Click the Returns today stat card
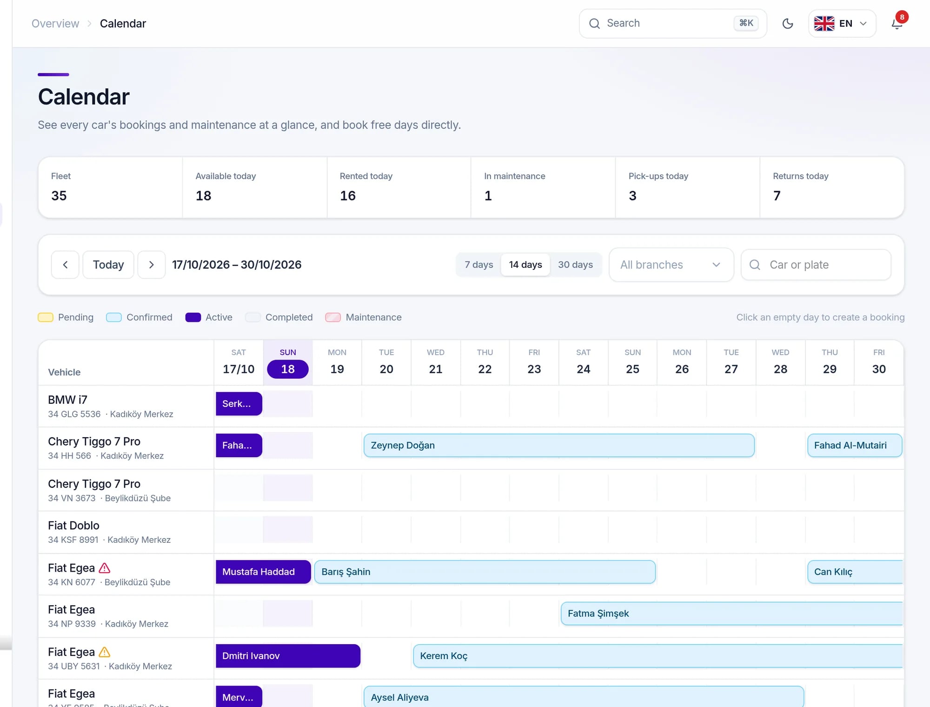Image resolution: width=930 pixels, height=707 pixels. pos(832,187)
